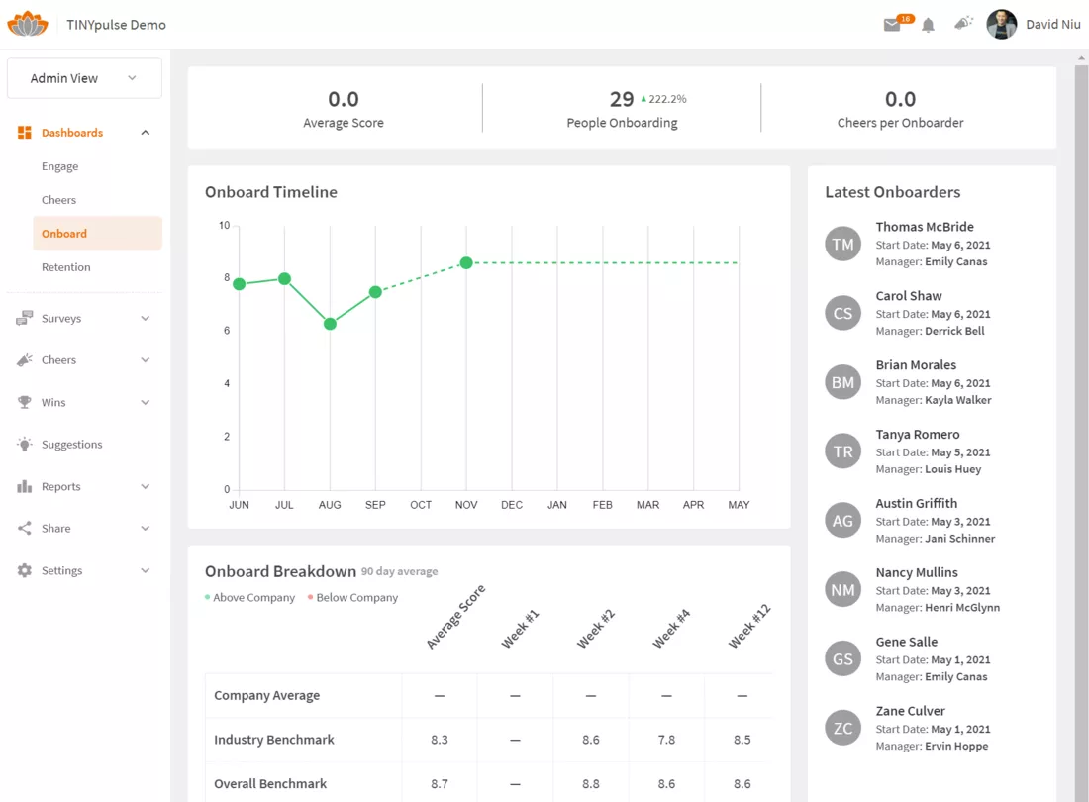The image size is (1089, 802).
Task: Open Suggestions lightbulb icon in sidebar
Action: tap(25, 445)
